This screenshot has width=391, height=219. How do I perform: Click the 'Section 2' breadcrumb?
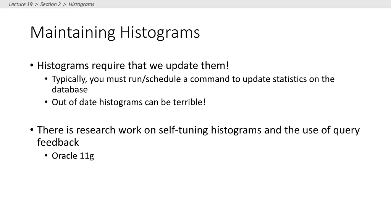(50, 4)
